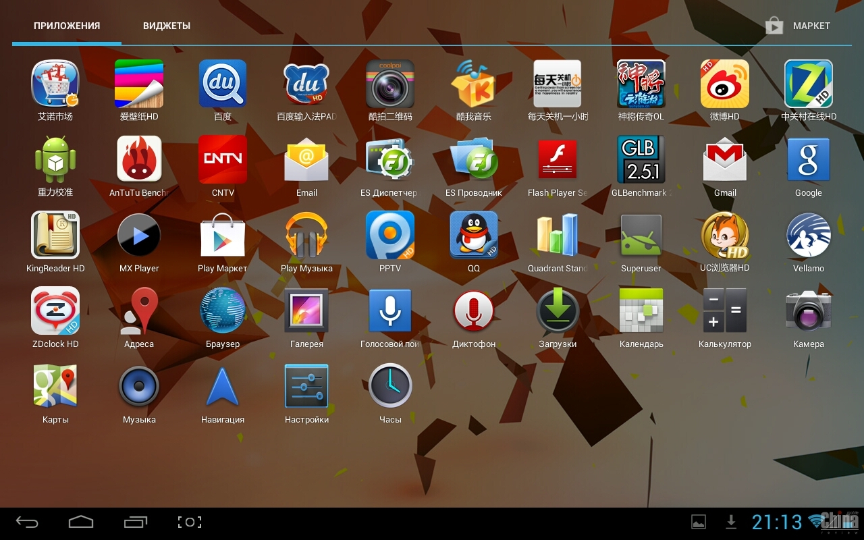Viewport: 864px width, 540px height.
Task: Switch to the ВИДЖЕТЫ tab
Action: (167, 26)
